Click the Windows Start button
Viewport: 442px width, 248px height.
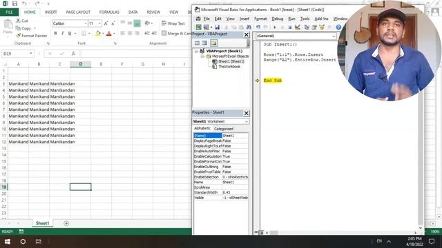click(x=8, y=242)
